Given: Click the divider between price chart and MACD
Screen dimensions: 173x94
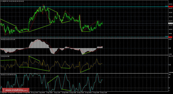Looking at the screenshot, I should point(84,38).
